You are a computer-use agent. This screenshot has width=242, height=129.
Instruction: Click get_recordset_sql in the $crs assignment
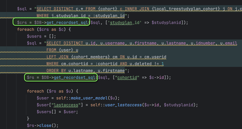(x=67, y=23)
